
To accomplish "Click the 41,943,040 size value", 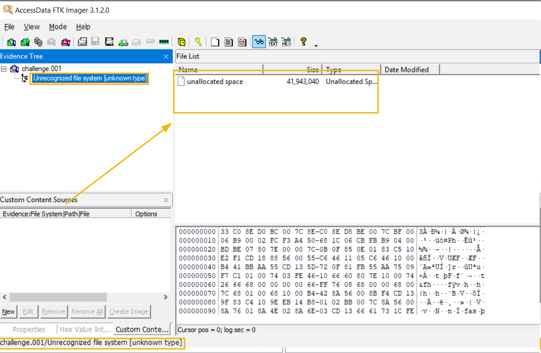I will pos(303,82).
